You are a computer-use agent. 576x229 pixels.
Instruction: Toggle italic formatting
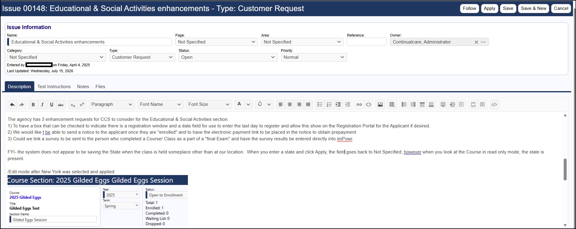click(x=42, y=105)
